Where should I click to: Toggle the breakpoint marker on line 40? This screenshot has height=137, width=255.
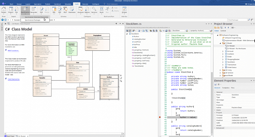pos(160,117)
